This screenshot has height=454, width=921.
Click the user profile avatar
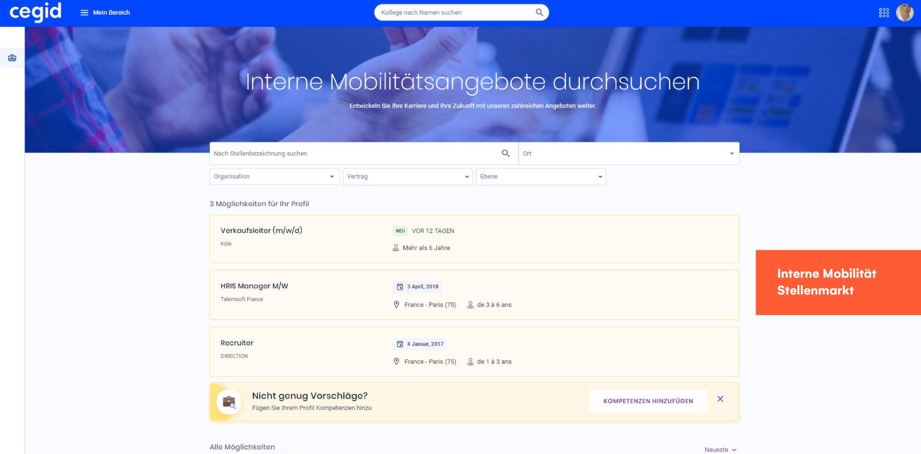pos(905,12)
